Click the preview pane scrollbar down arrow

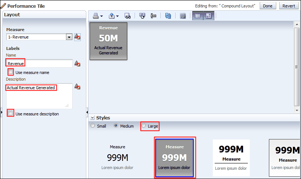pos(297,111)
